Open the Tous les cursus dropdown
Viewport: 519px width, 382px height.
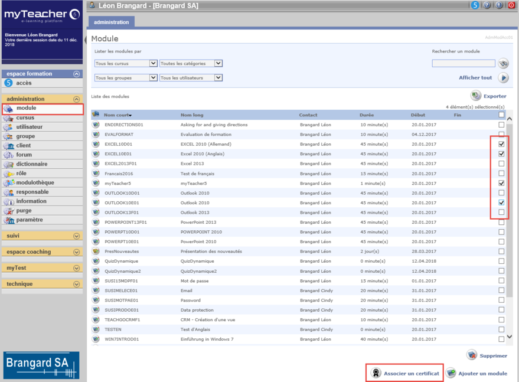click(126, 63)
